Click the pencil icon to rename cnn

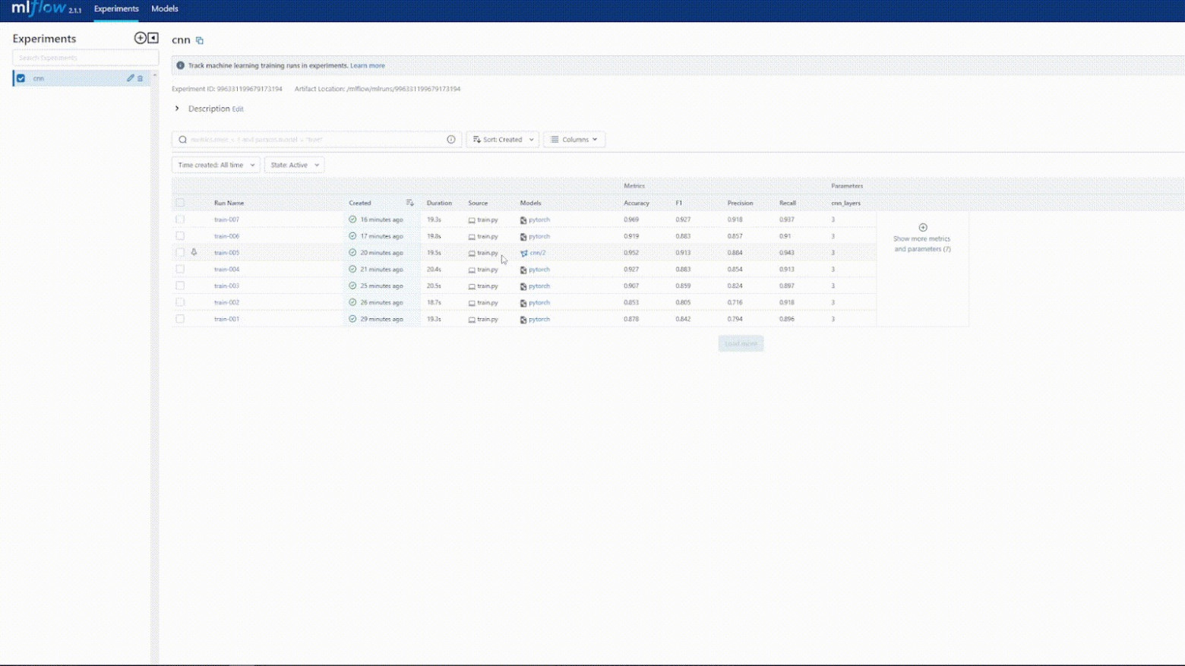(x=130, y=78)
